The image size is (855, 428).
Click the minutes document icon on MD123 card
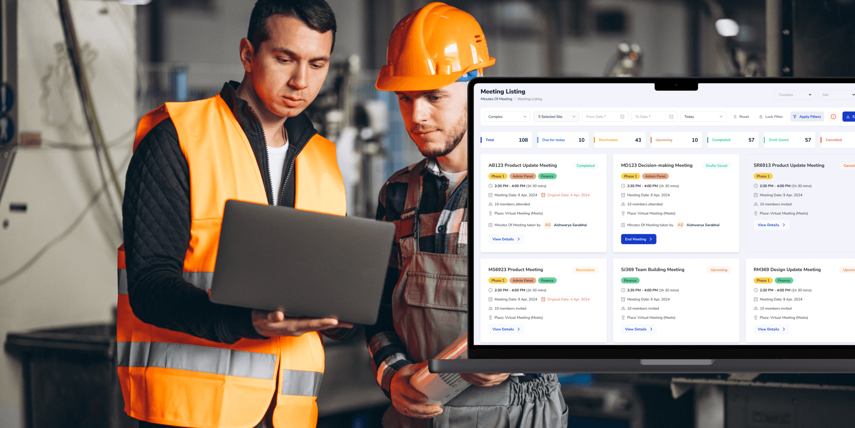pyautogui.click(x=623, y=225)
